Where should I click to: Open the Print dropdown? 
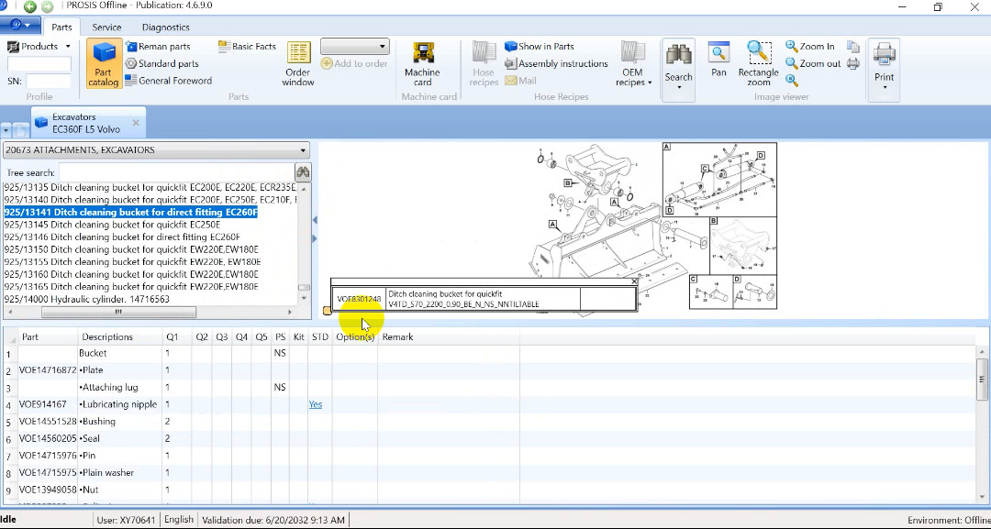point(885,68)
